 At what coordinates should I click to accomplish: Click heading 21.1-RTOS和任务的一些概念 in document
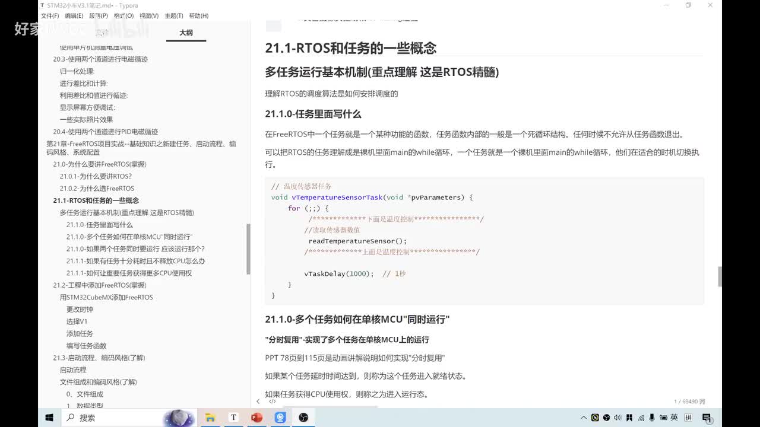pyautogui.click(x=350, y=48)
